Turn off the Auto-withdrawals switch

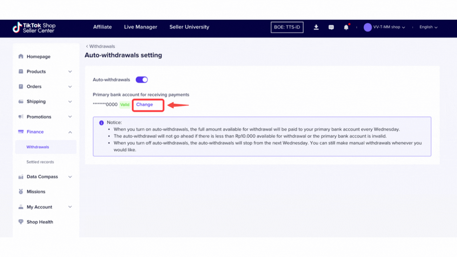click(x=142, y=80)
